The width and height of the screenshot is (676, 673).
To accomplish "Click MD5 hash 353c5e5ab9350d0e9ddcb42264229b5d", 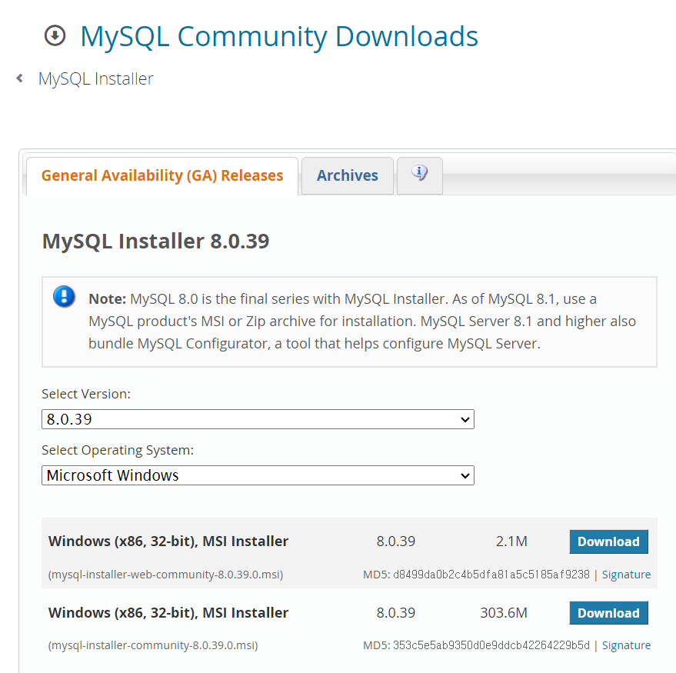I will 491,645.
